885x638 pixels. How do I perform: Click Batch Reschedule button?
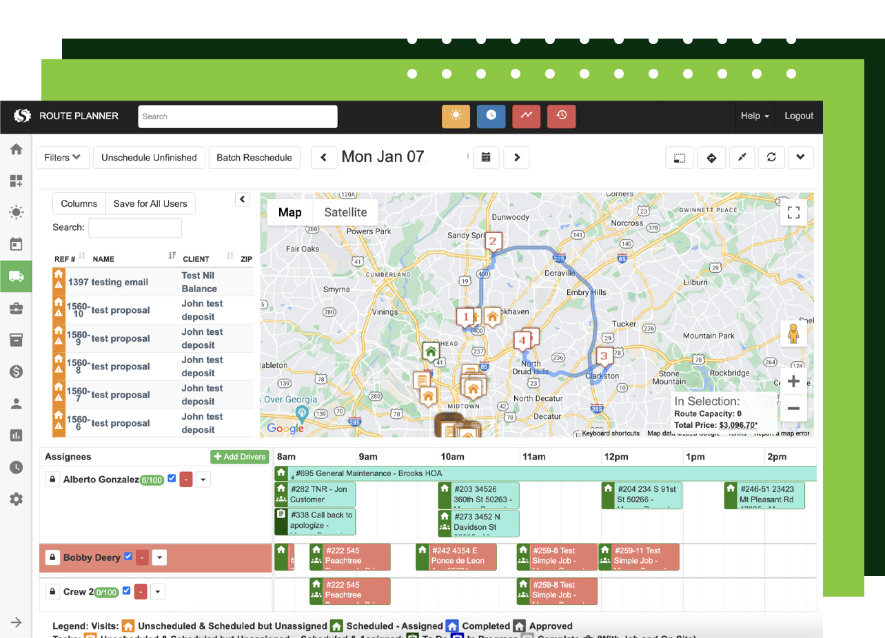point(254,157)
